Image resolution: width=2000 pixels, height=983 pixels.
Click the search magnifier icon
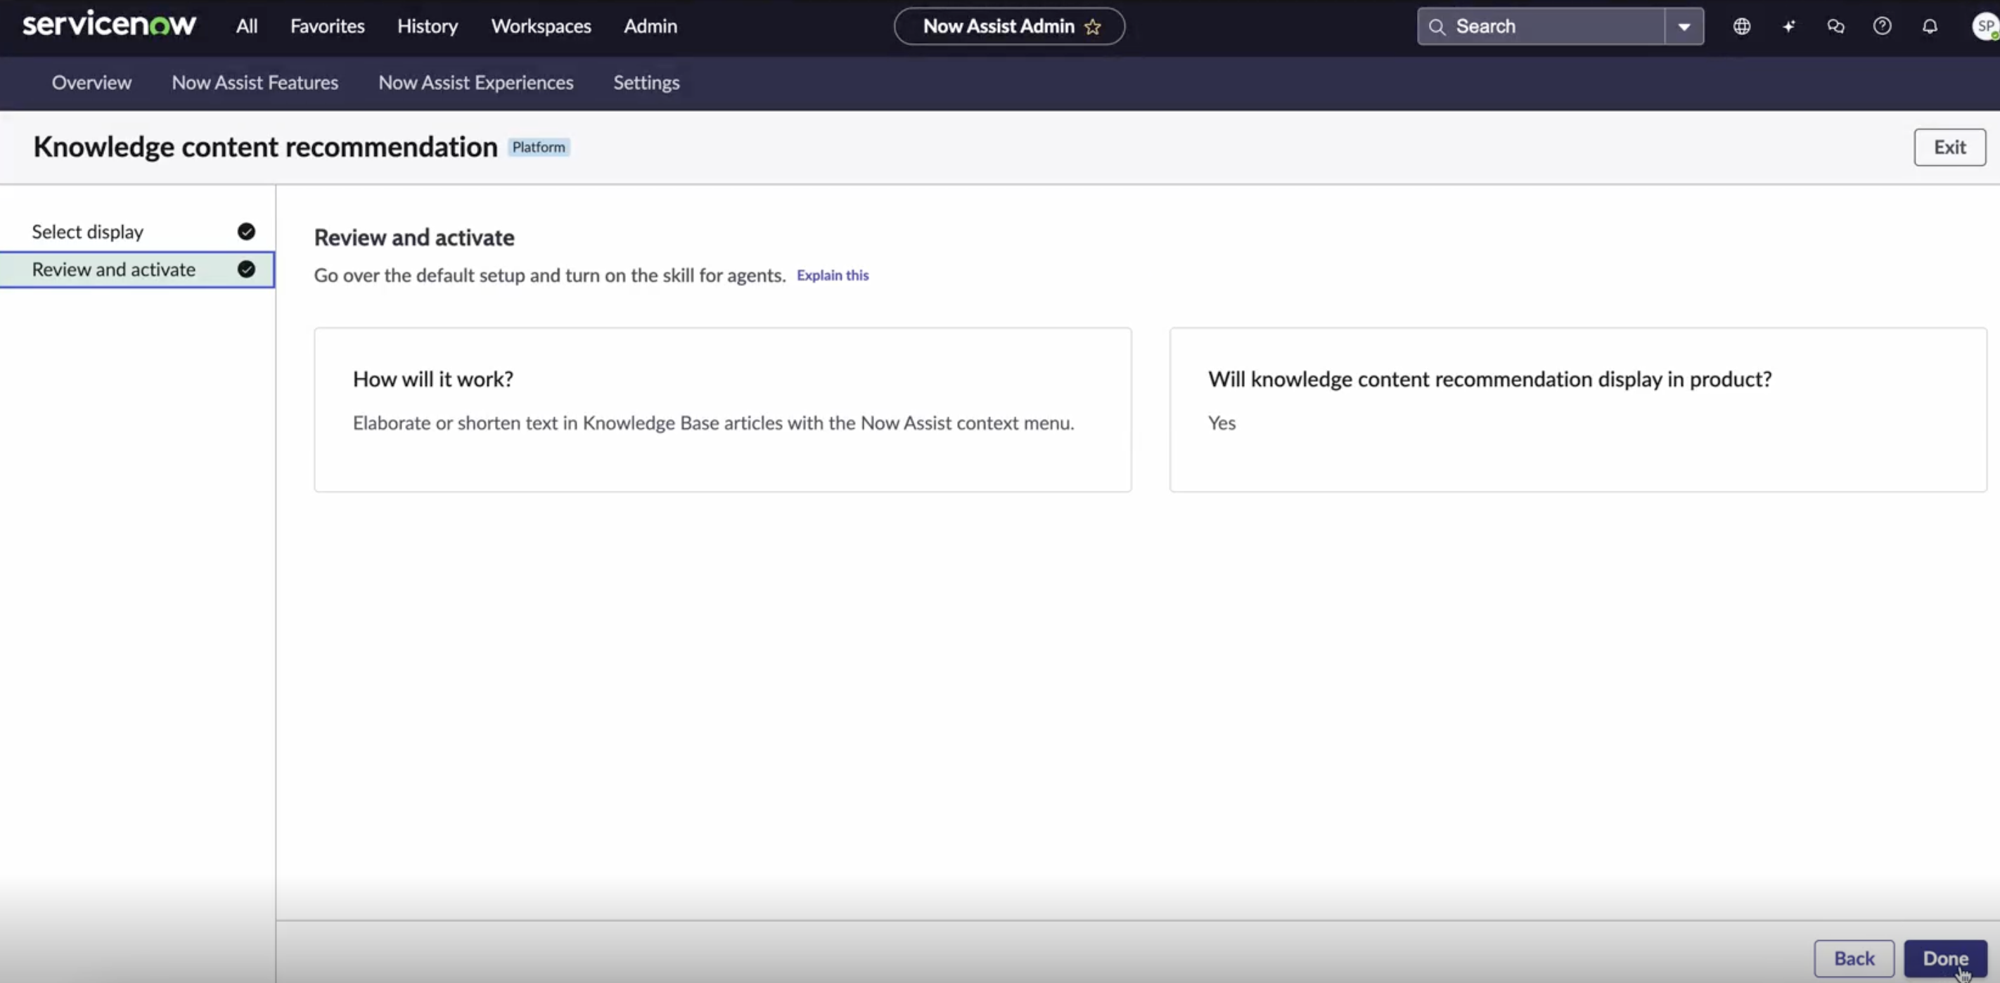pyautogui.click(x=1437, y=27)
